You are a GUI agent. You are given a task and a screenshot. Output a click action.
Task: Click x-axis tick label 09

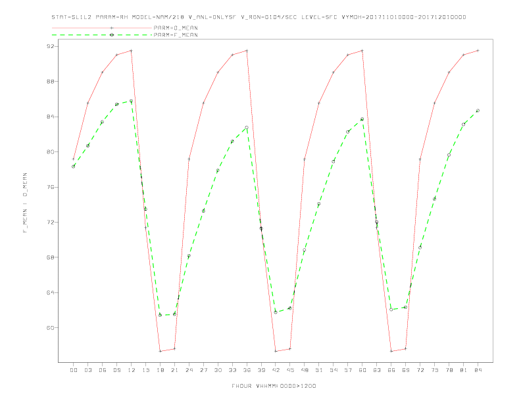[x=117, y=370]
